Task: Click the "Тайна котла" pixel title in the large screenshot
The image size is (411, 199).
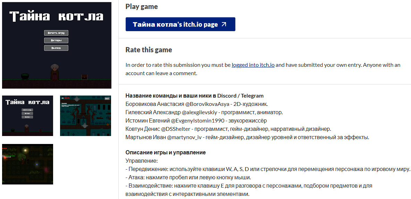Action: pyautogui.click(x=56, y=16)
